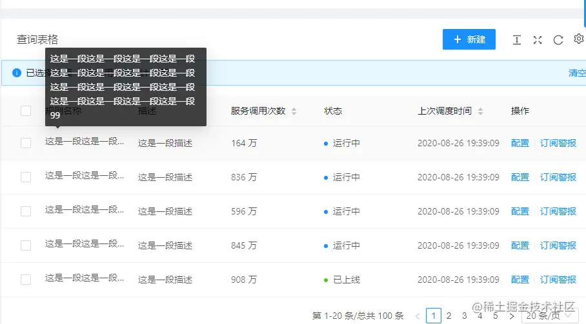Sort by 服务调用次数 using its sort arrows
This screenshot has height=324, width=586.
click(x=294, y=111)
